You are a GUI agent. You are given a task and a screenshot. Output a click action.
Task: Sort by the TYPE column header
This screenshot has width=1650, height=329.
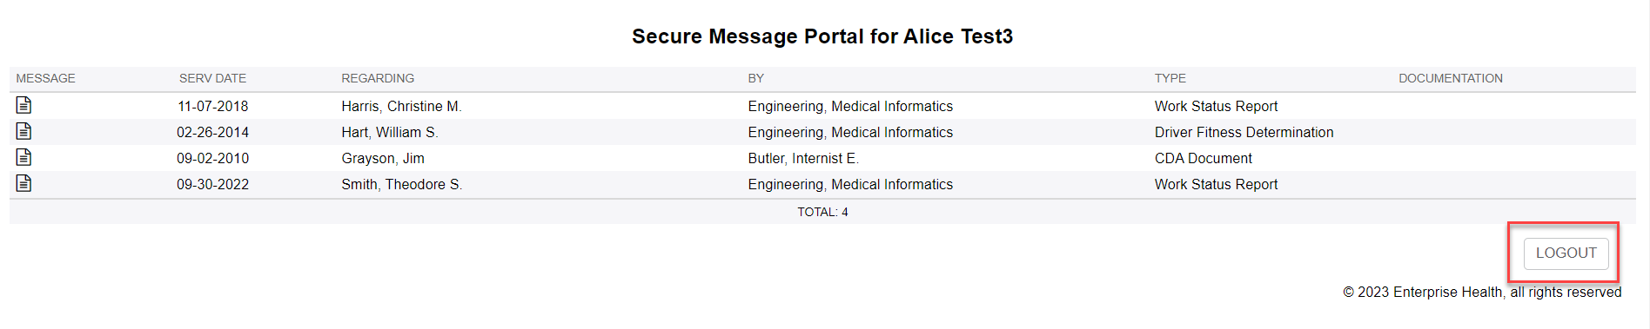click(x=1170, y=78)
